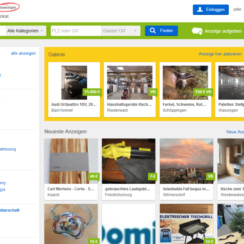Image resolution: width=244 pixels, height=244 pixels.
Task: Click the 7 € price tag
Action: pyautogui.click(x=152, y=176)
